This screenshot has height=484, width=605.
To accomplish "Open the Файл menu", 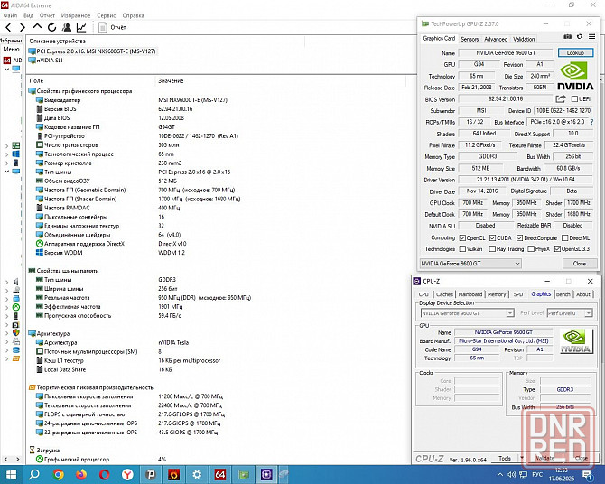I will tap(11, 15).
